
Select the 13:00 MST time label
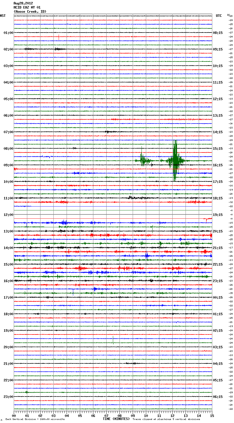pyautogui.click(x=9, y=231)
